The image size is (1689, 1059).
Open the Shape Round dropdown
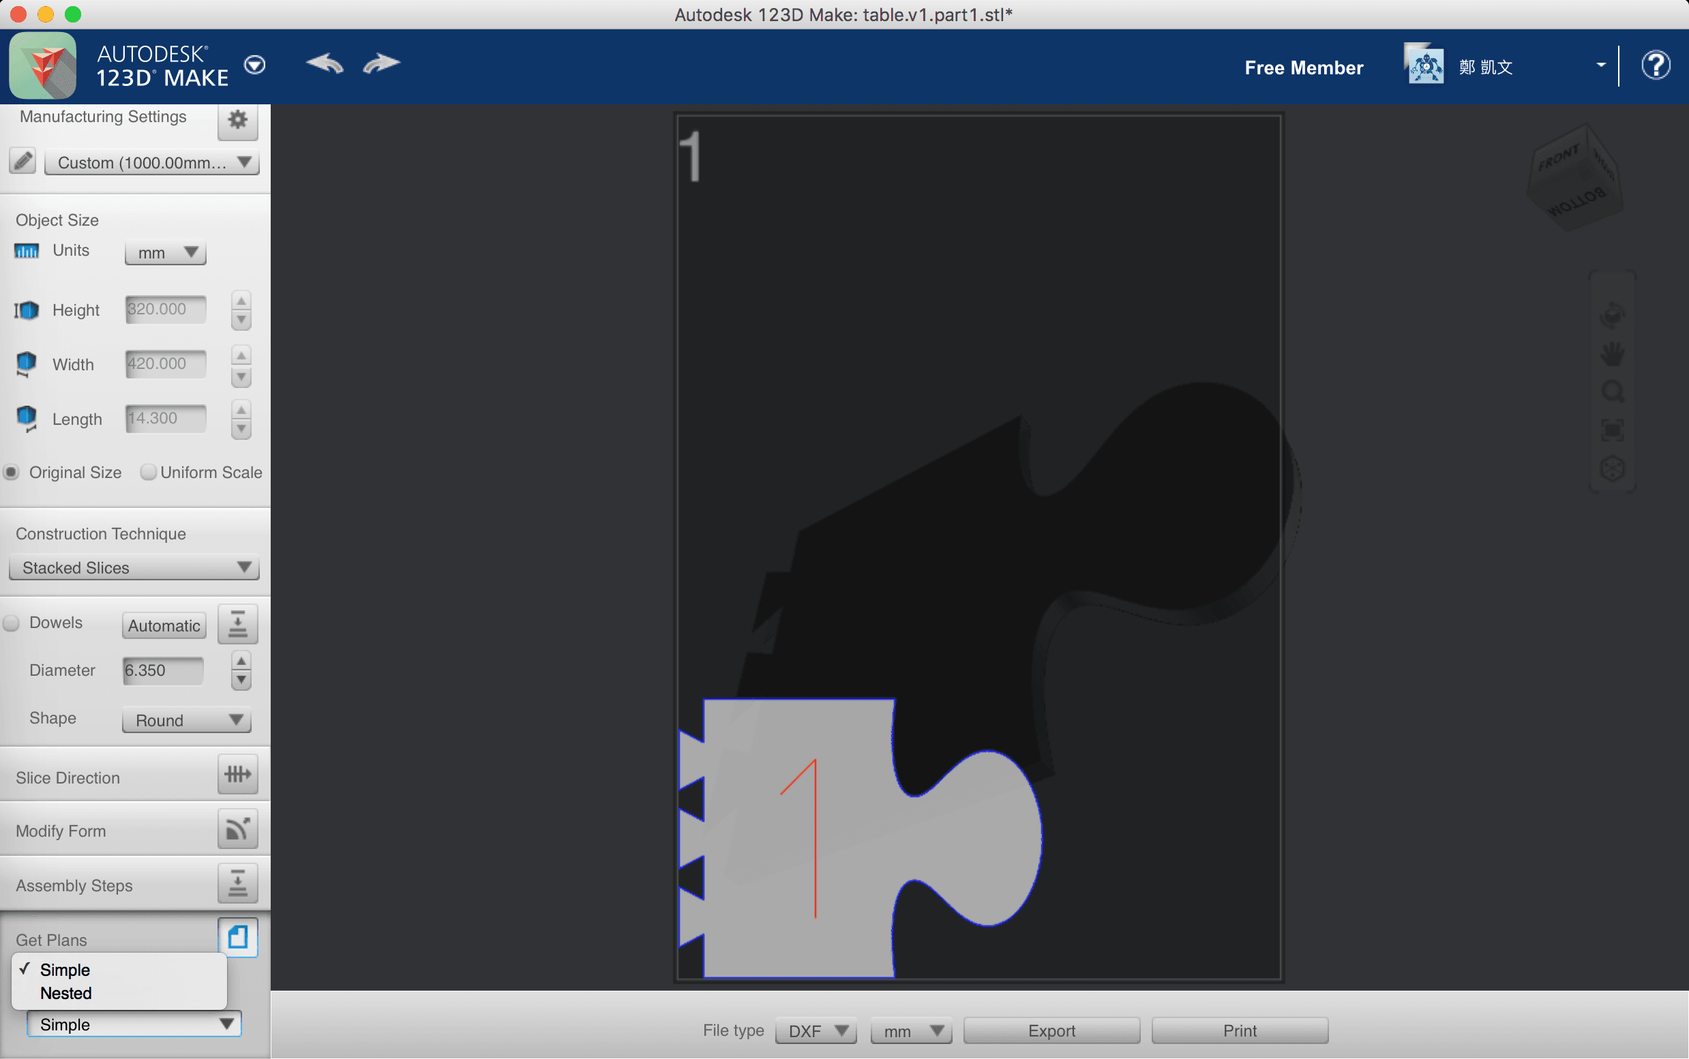point(186,720)
